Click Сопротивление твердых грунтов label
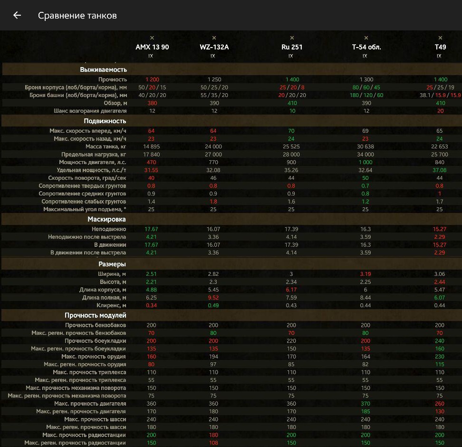 83,186
